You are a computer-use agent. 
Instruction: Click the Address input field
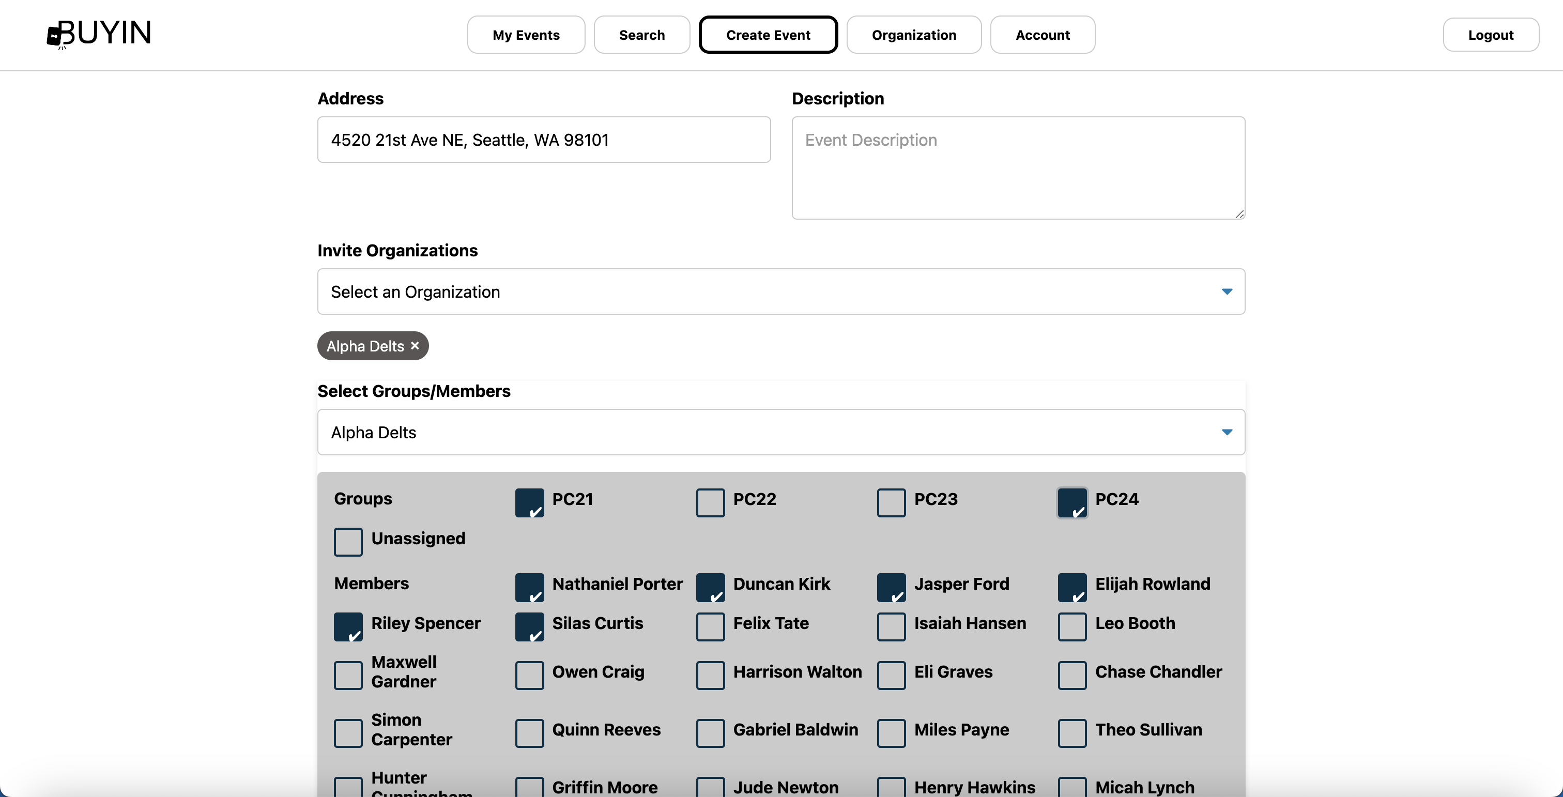coord(544,140)
